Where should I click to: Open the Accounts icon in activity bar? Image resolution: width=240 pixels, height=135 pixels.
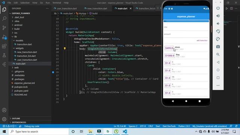4,110
